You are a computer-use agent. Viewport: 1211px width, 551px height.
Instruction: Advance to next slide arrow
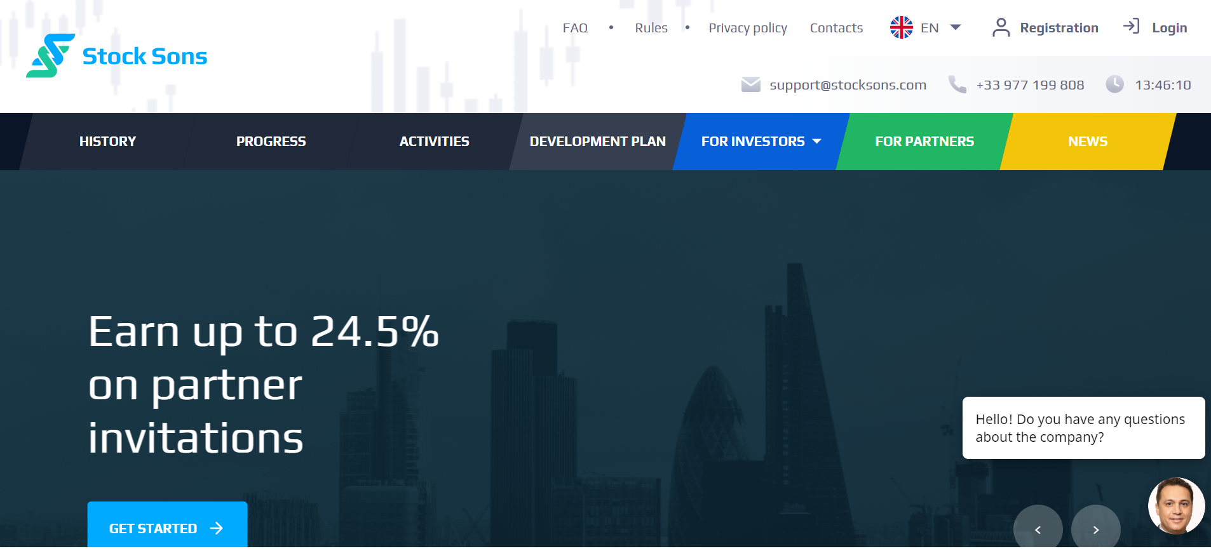tap(1095, 529)
